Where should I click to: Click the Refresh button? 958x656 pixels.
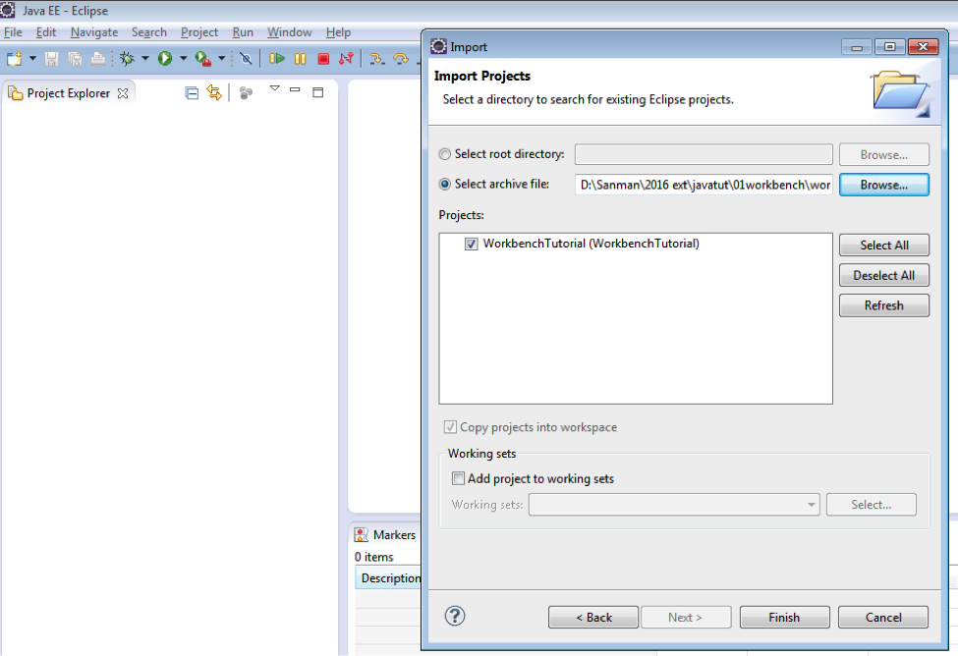pyautogui.click(x=884, y=305)
